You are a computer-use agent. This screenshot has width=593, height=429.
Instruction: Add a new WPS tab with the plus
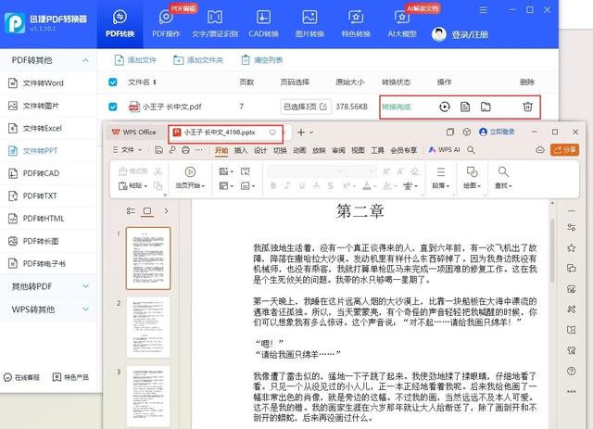[301, 132]
